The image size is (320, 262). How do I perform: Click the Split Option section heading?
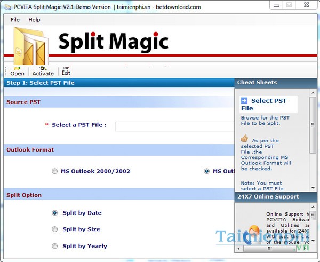pos(24,195)
